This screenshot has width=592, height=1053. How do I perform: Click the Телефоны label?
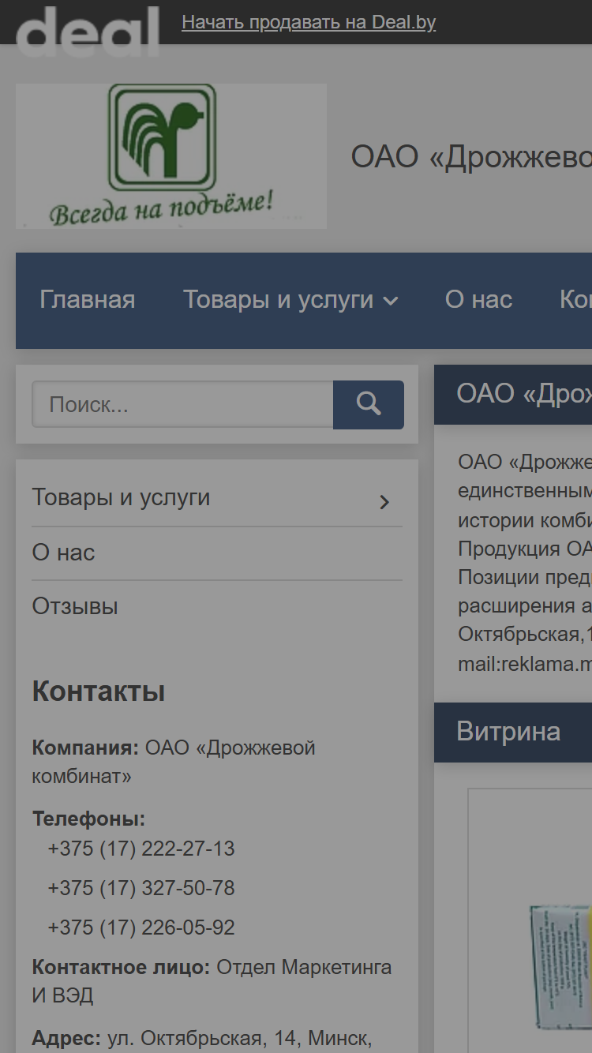(x=89, y=819)
